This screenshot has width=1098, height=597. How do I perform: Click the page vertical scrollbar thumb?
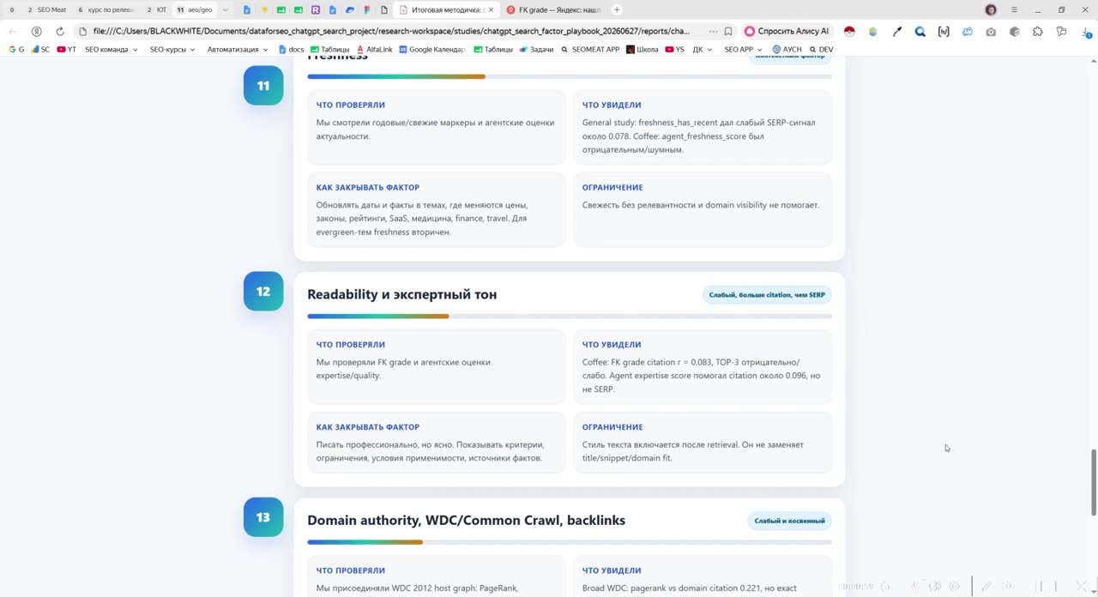1094,481
